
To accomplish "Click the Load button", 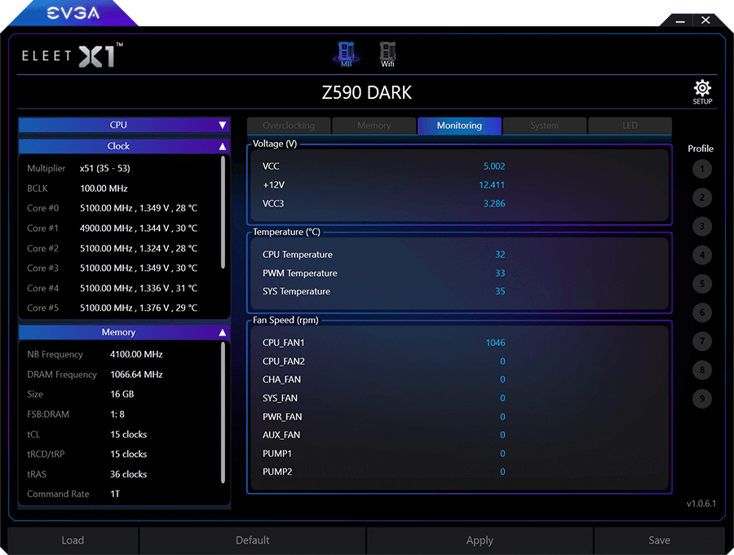I will coord(73,540).
